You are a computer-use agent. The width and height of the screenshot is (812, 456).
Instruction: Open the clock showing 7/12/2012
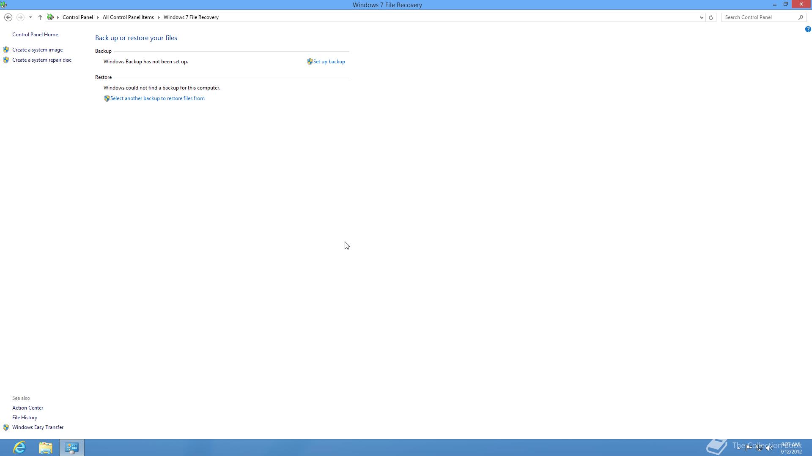tap(790, 448)
